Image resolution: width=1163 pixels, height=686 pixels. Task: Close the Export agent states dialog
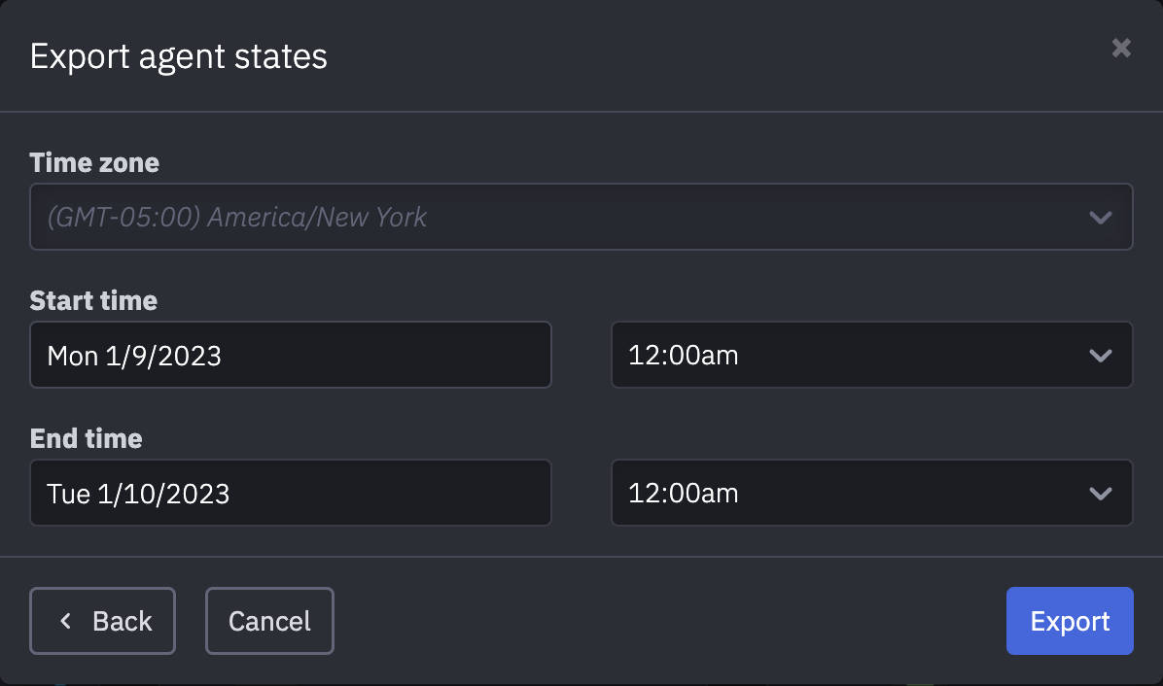click(1121, 48)
